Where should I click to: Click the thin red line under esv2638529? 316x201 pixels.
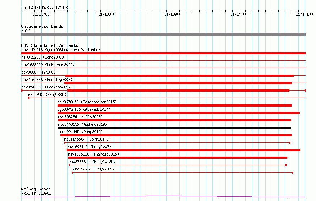click(163, 68)
